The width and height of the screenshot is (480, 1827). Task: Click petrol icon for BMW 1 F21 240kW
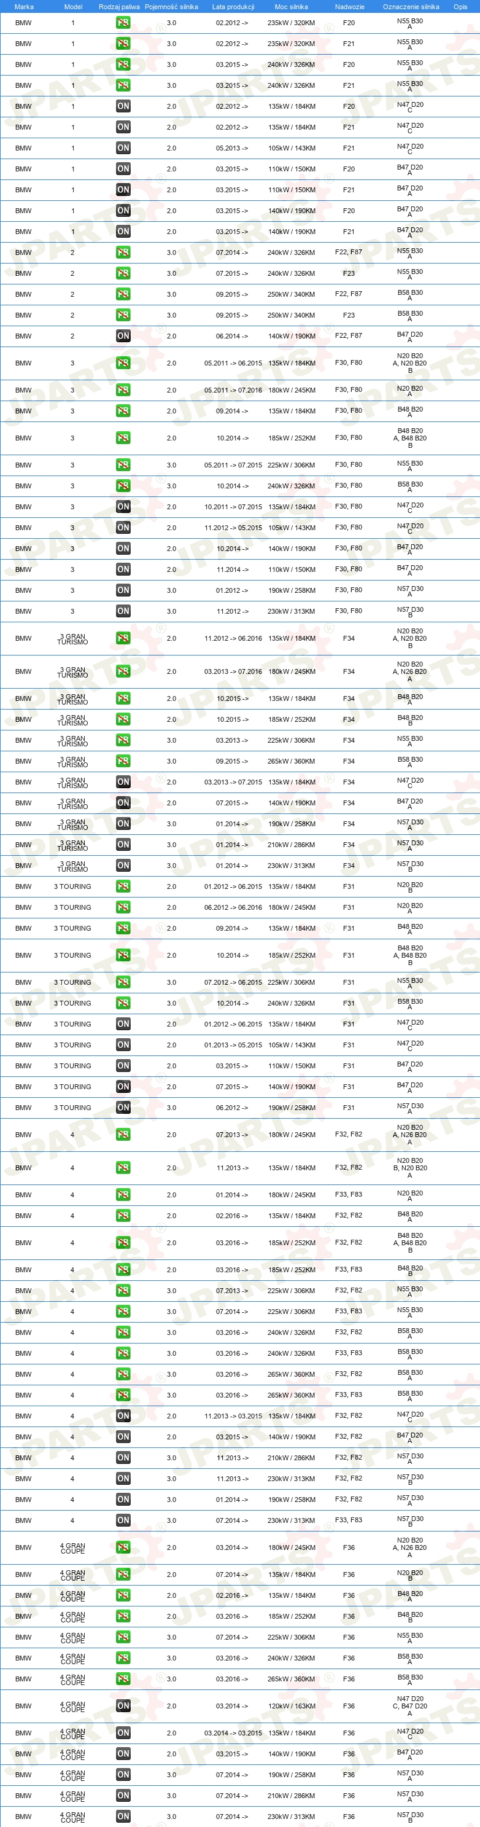[123, 85]
